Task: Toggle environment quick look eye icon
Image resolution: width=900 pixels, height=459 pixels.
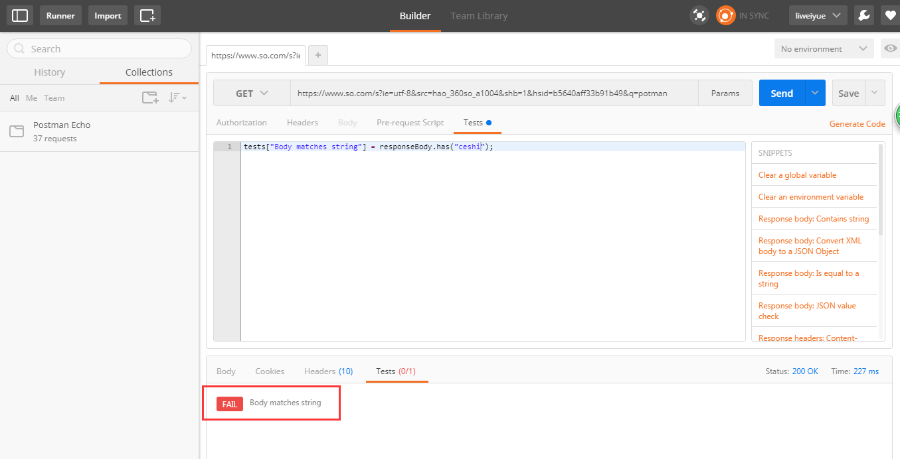Action: click(890, 48)
